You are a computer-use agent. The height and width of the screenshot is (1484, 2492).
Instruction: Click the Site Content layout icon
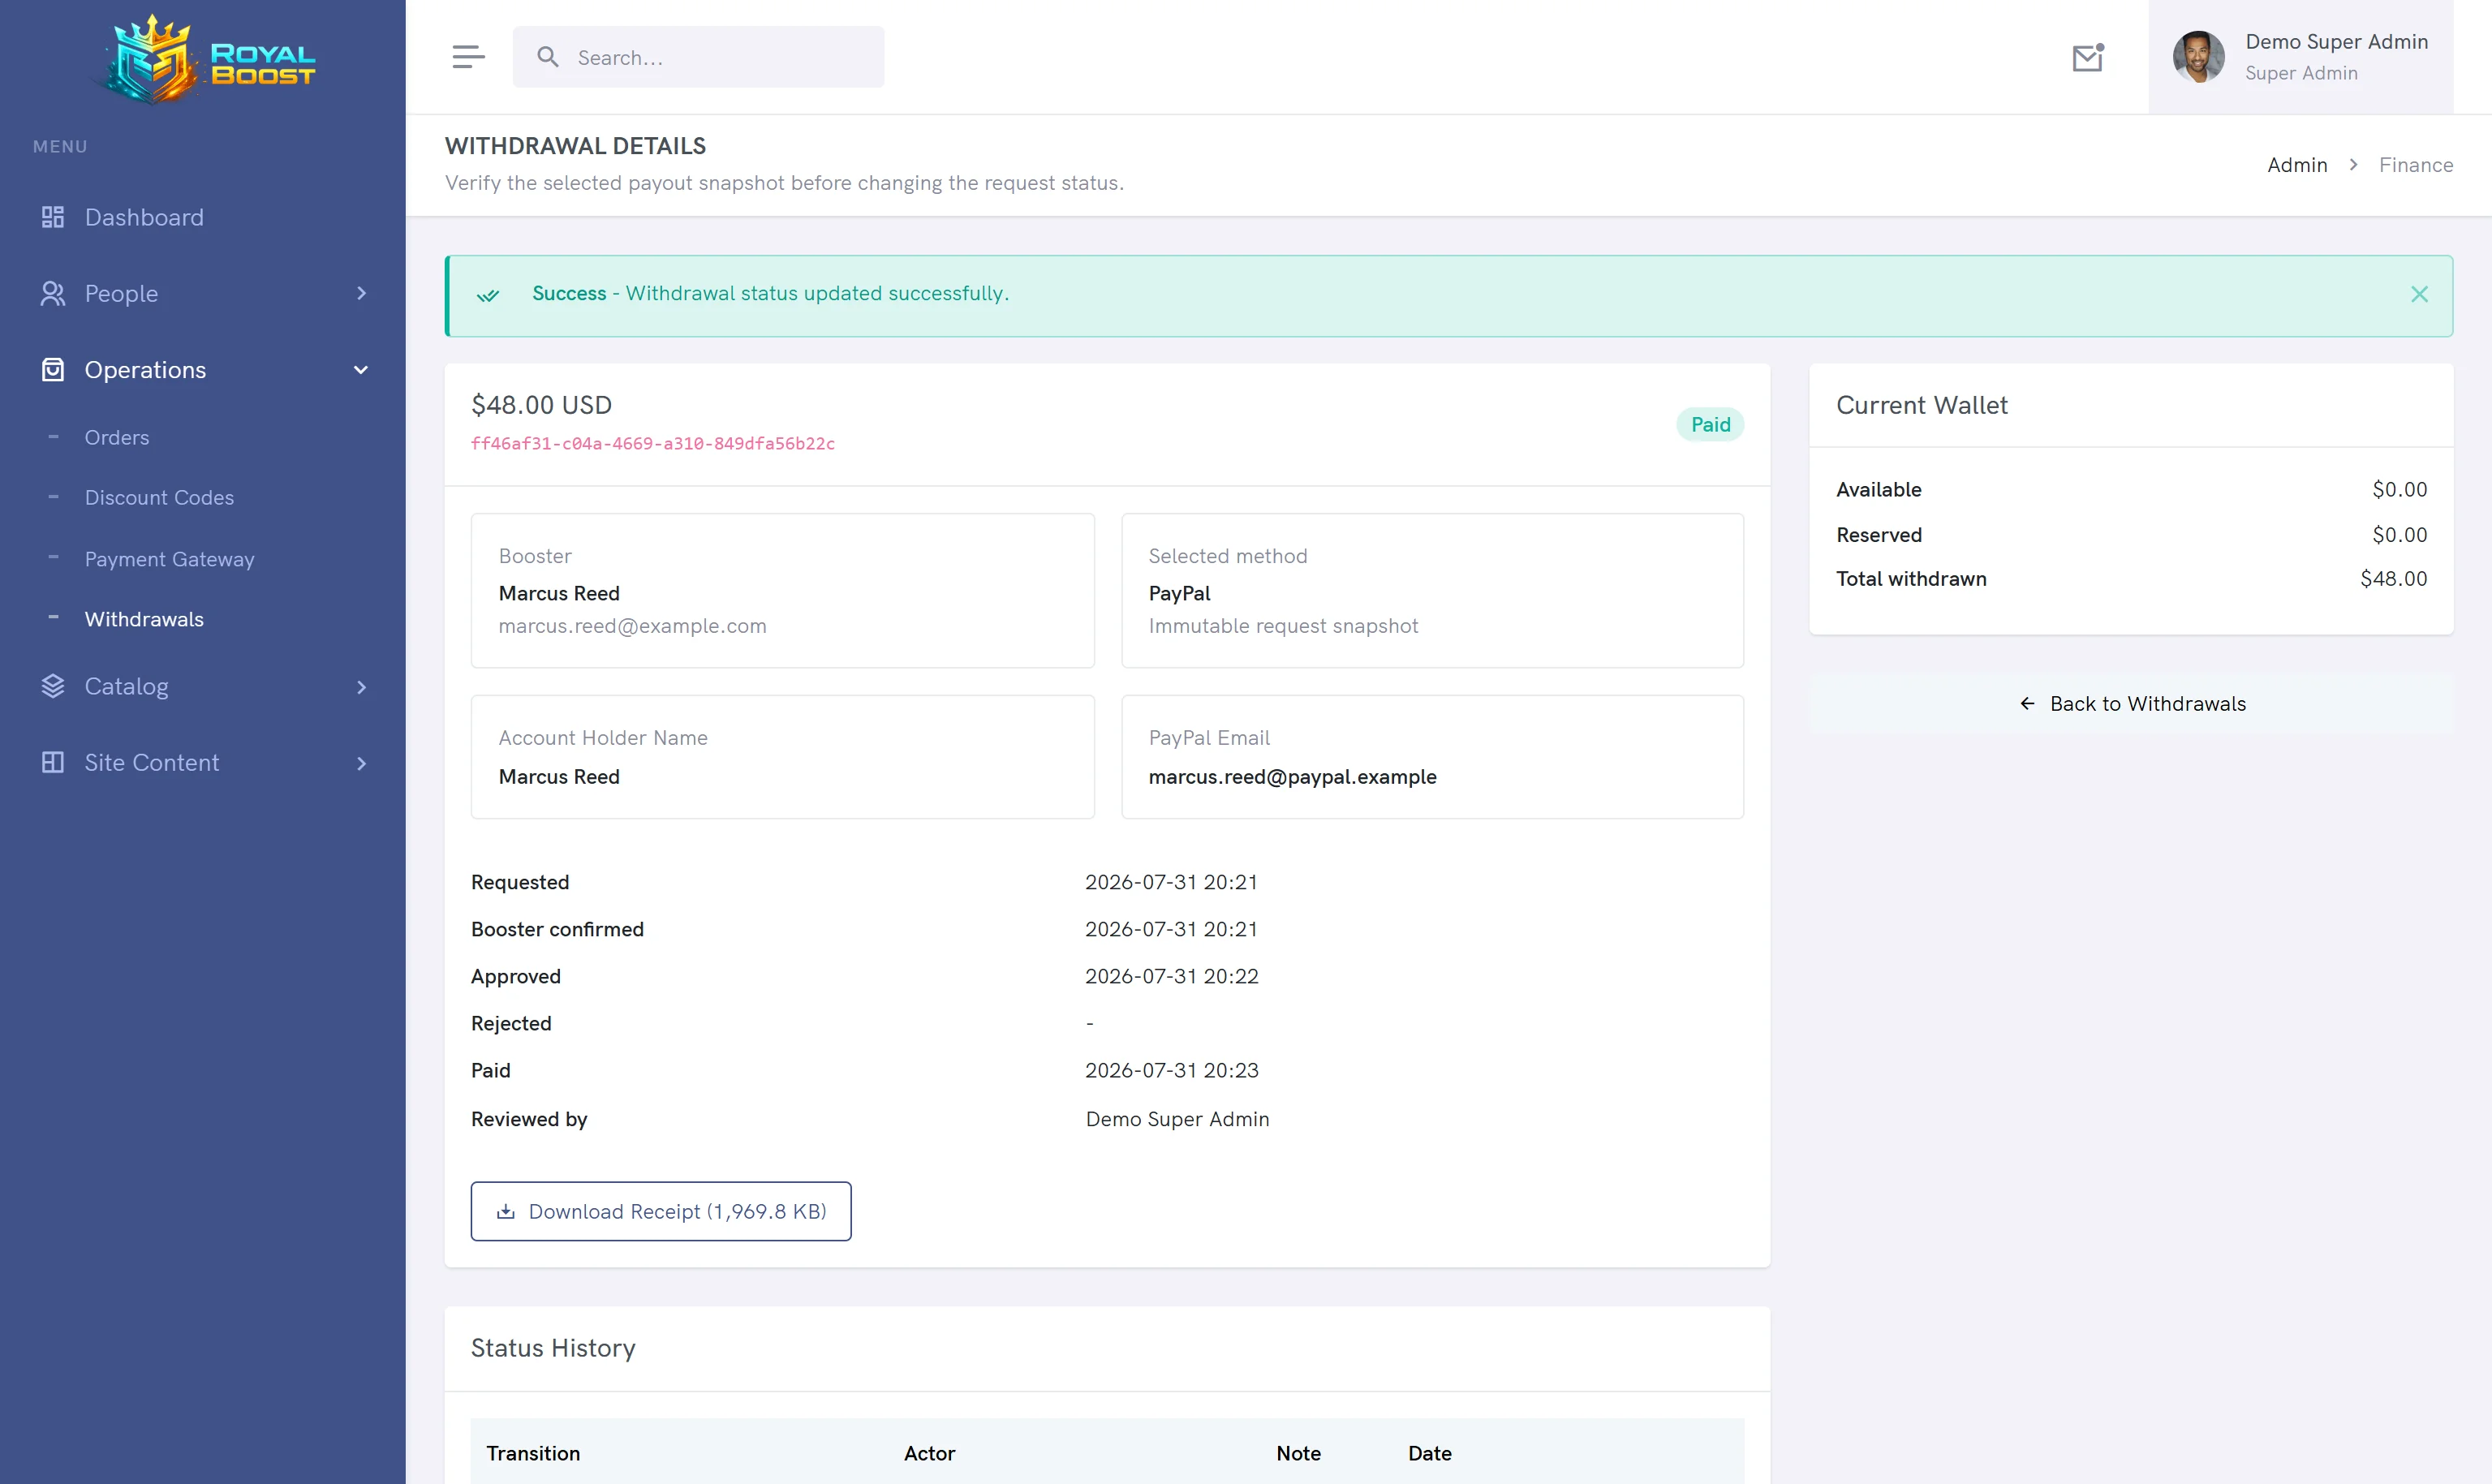point(53,762)
